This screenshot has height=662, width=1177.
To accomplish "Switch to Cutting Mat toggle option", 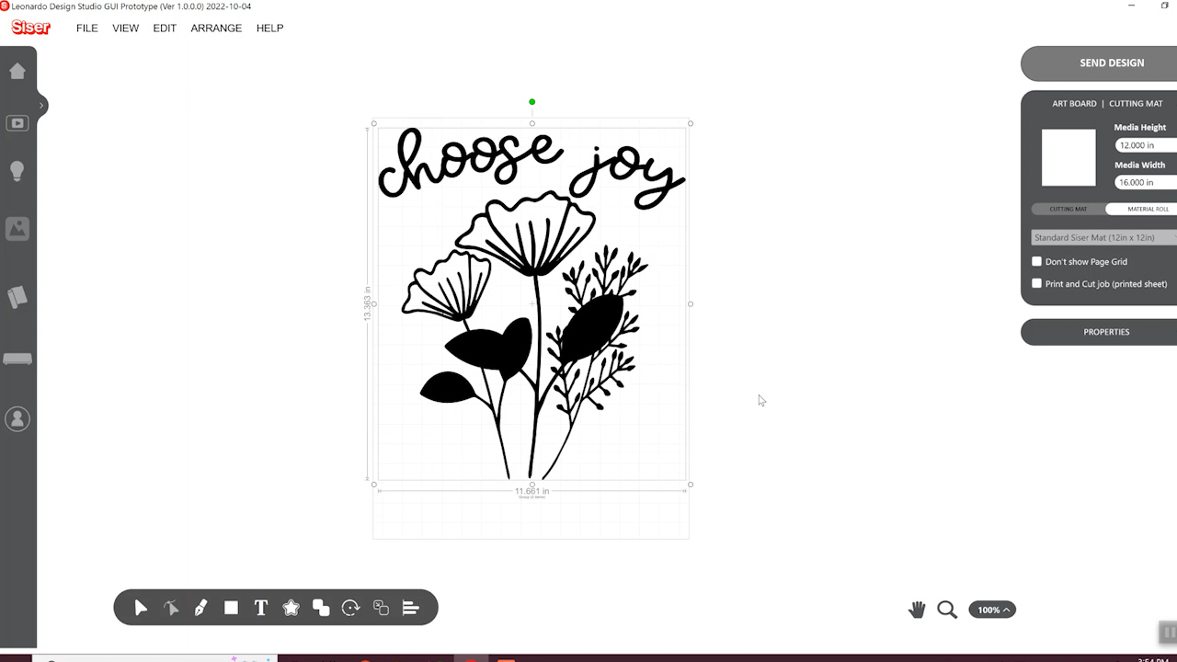I will coord(1068,210).
